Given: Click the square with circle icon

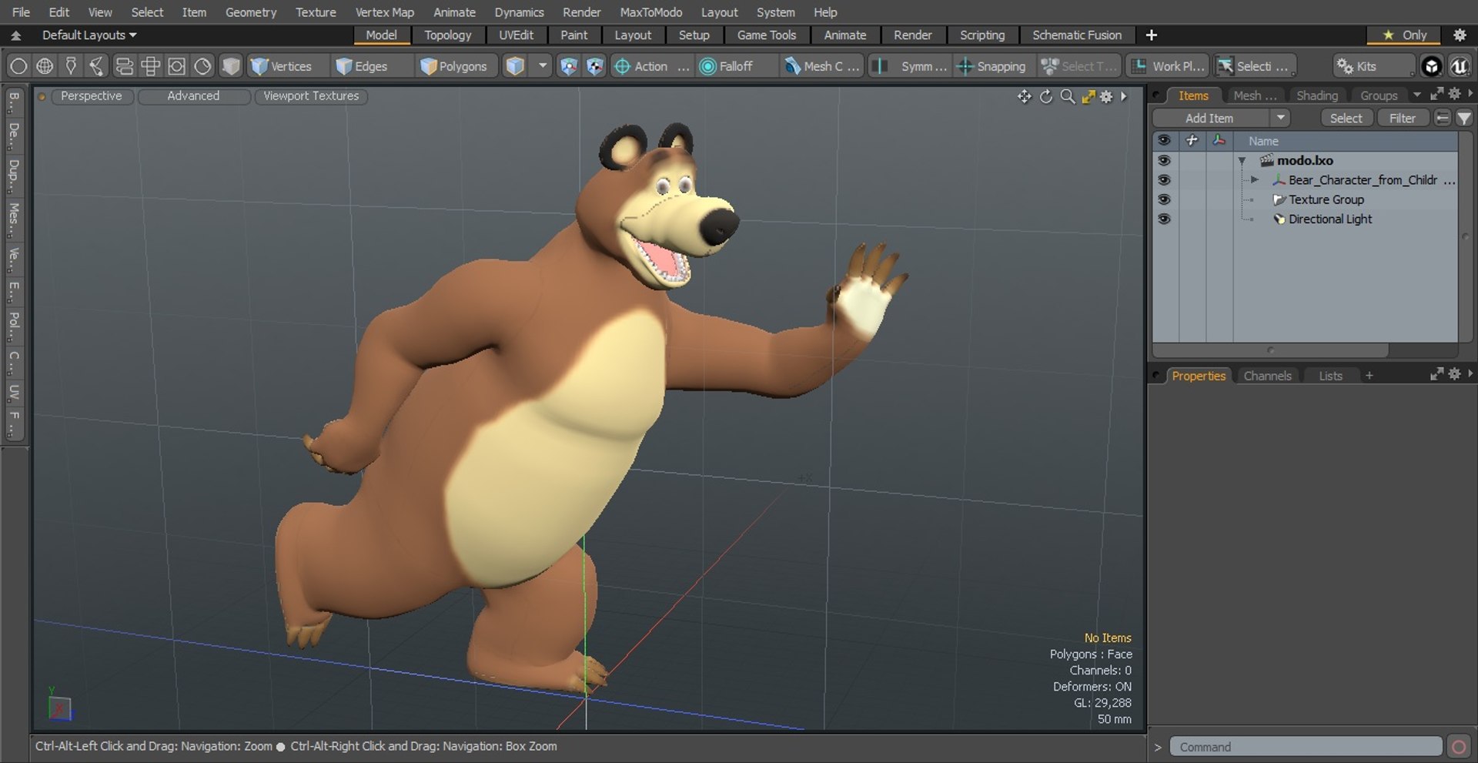Looking at the screenshot, I should click(176, 66).
